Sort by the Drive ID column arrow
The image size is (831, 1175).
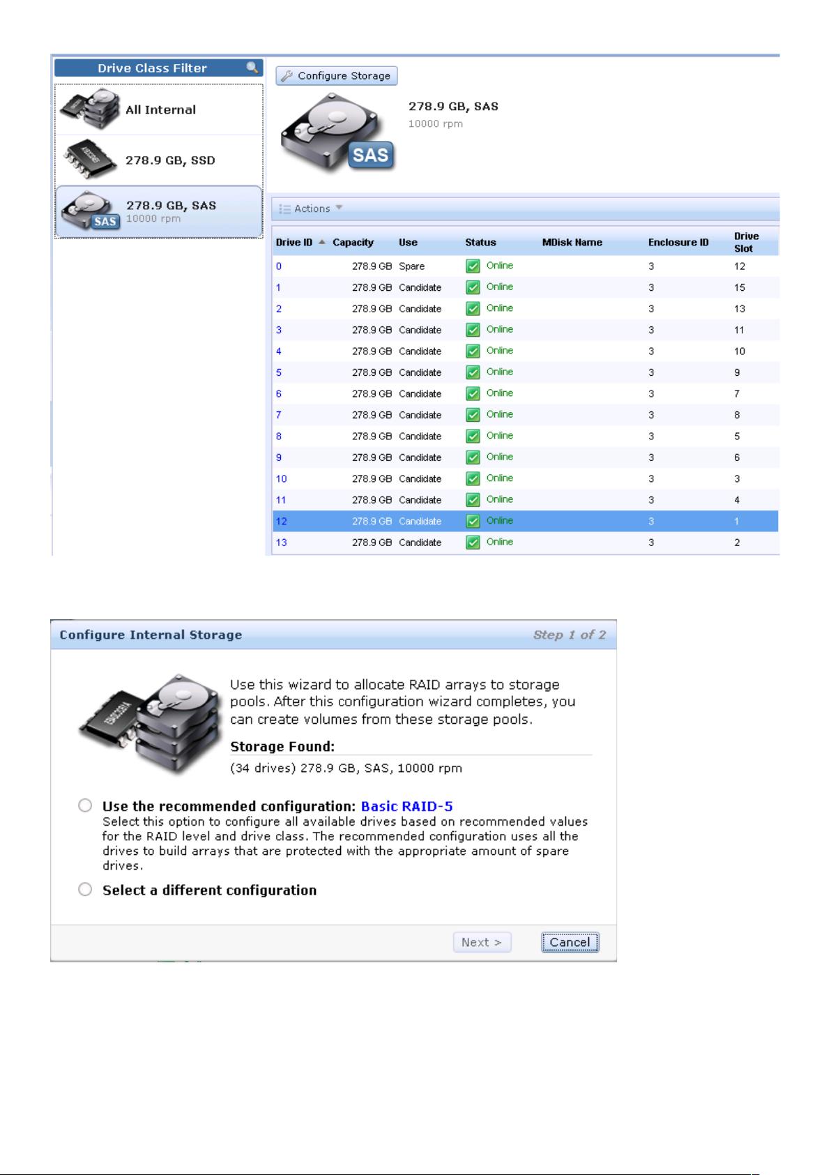pos(321,242)
